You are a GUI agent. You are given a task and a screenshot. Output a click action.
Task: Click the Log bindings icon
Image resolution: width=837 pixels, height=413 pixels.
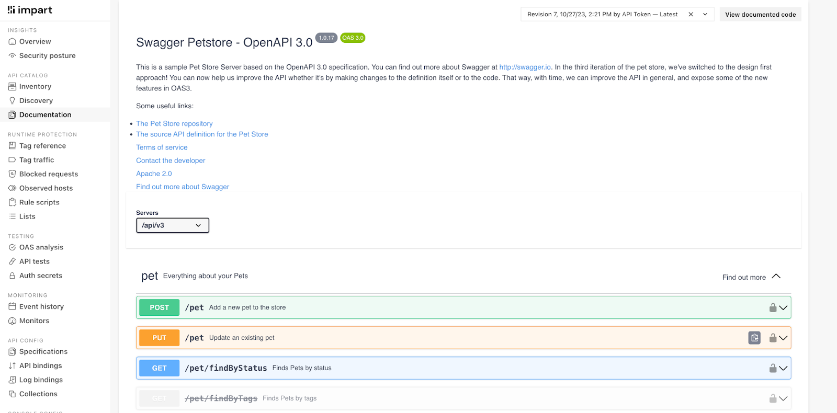tap(12, 380)
